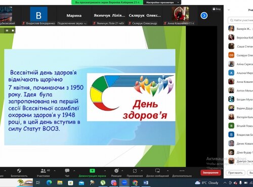Open Microsoft Edge from the taskbar
This screenshot has height=187, width=253.
[49, 182]
